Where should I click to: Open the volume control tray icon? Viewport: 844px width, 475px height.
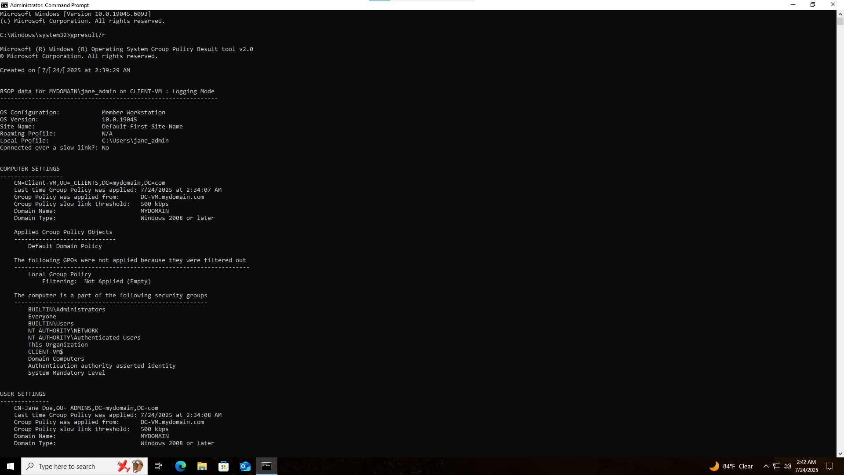[x=787, y=466]
